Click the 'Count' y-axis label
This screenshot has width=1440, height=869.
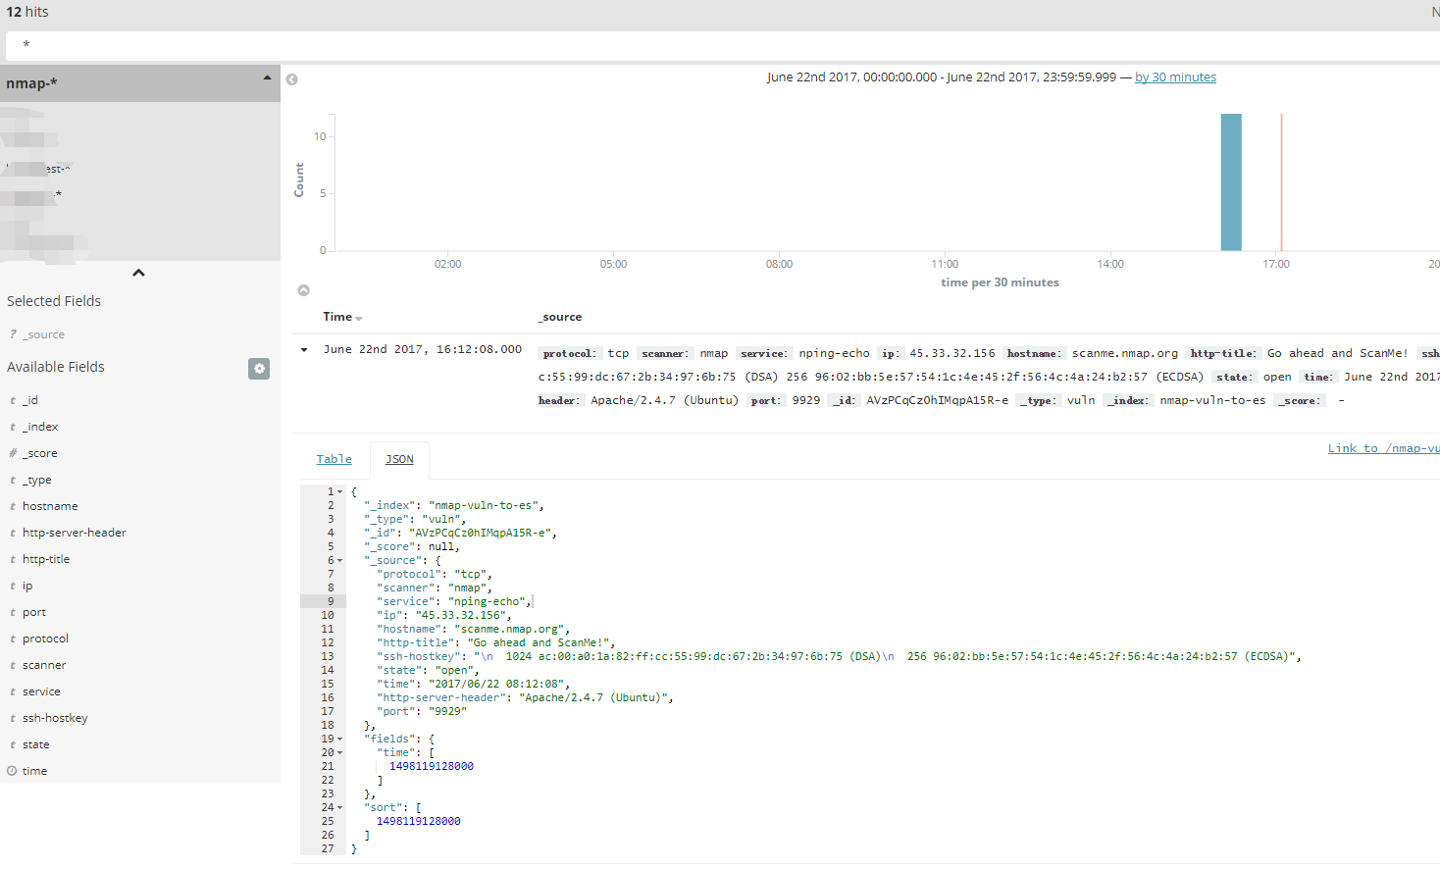pyautogui.click(x=299, y=180)
